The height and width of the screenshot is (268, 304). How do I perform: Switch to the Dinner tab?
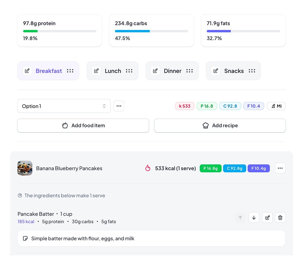click(x=173, y=71)
